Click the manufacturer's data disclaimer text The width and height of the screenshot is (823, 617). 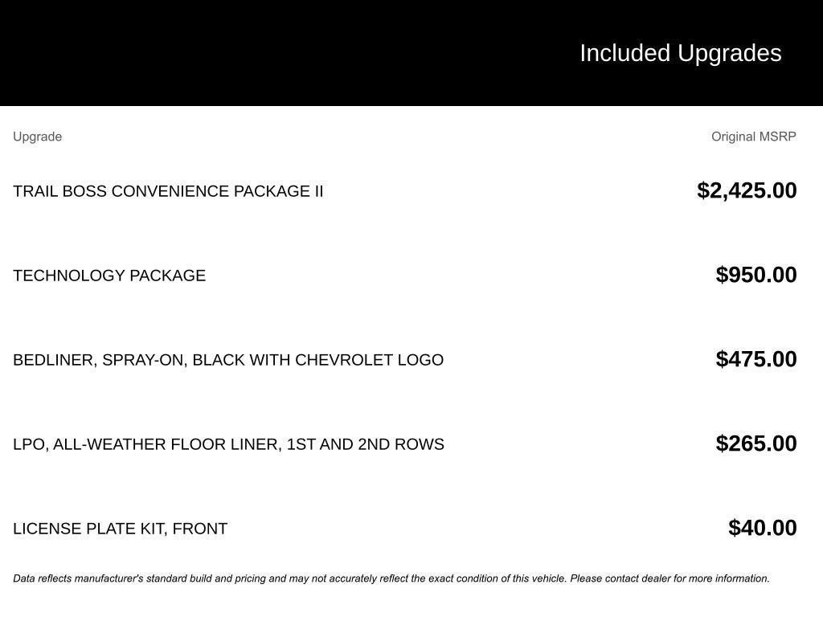point(391,578)
